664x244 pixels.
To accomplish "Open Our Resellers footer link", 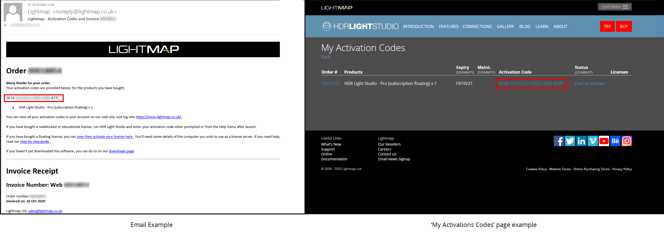I will point(389,144).
